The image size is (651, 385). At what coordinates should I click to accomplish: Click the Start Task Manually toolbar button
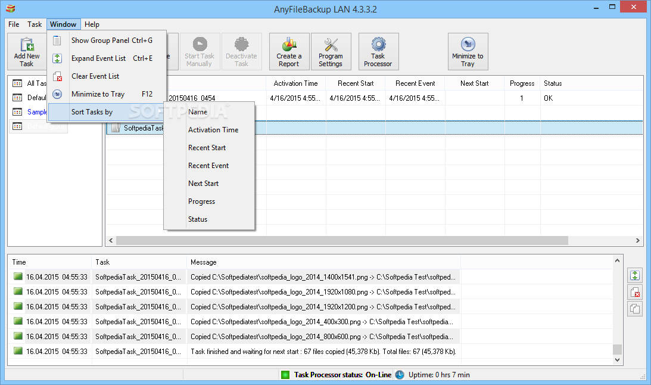click(x=200, y=51)
